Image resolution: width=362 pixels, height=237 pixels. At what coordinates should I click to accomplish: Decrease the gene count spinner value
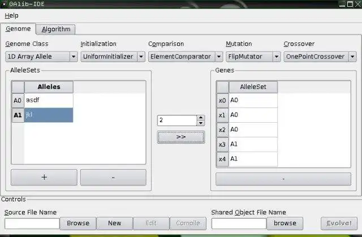click(x=201, y=123)
